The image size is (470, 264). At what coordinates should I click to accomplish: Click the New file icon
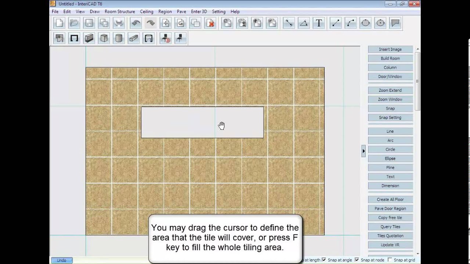click(x=59, y=23)
